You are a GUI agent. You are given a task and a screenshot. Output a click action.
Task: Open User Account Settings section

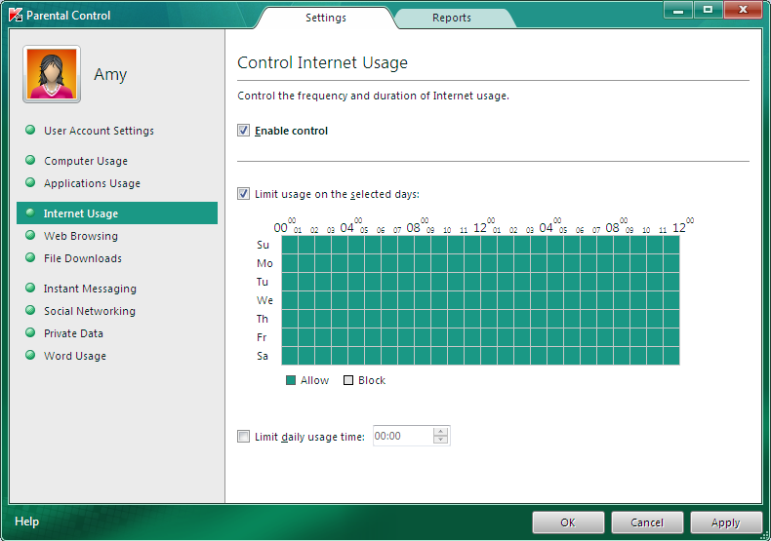click(x=99, y=131)
